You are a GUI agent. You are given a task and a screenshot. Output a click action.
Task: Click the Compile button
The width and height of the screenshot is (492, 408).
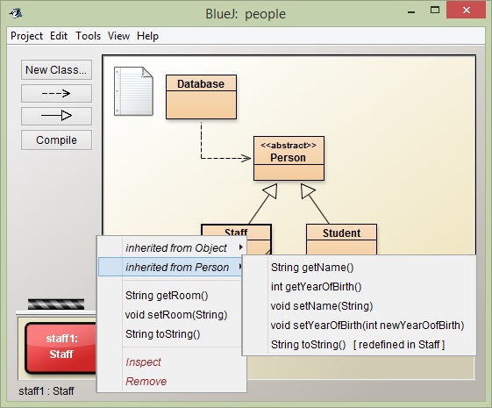coord(56,140)
